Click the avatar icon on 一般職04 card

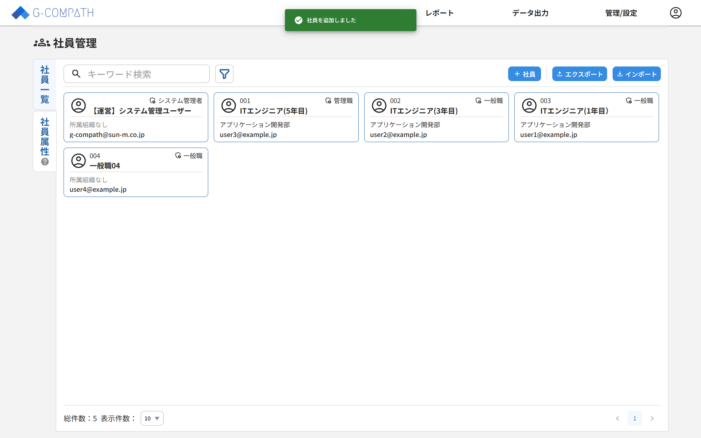click(x=78, y=160)
